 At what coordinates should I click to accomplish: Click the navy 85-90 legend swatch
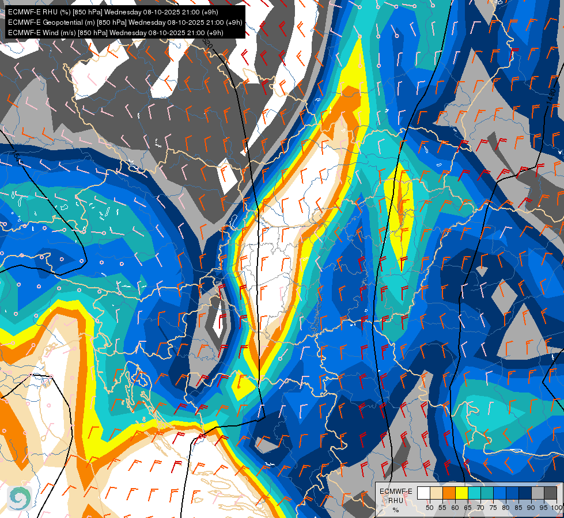525,493
